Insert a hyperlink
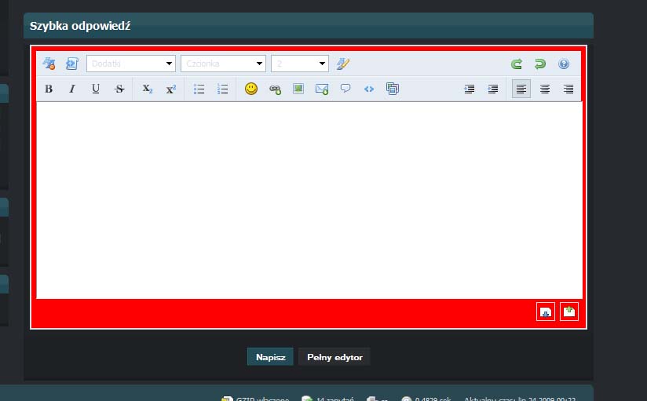647x401 pixels. pos(274,89)
